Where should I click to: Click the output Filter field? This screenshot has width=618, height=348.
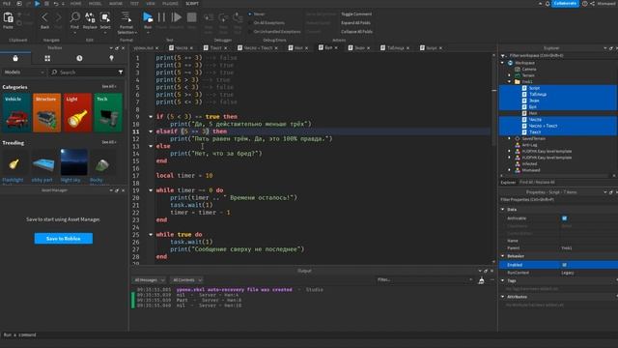[425, 279]
